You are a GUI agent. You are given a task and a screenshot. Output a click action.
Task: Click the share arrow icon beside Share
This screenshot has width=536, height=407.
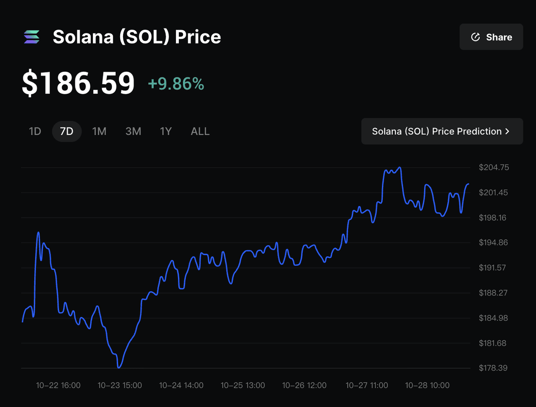coord(475,37)
